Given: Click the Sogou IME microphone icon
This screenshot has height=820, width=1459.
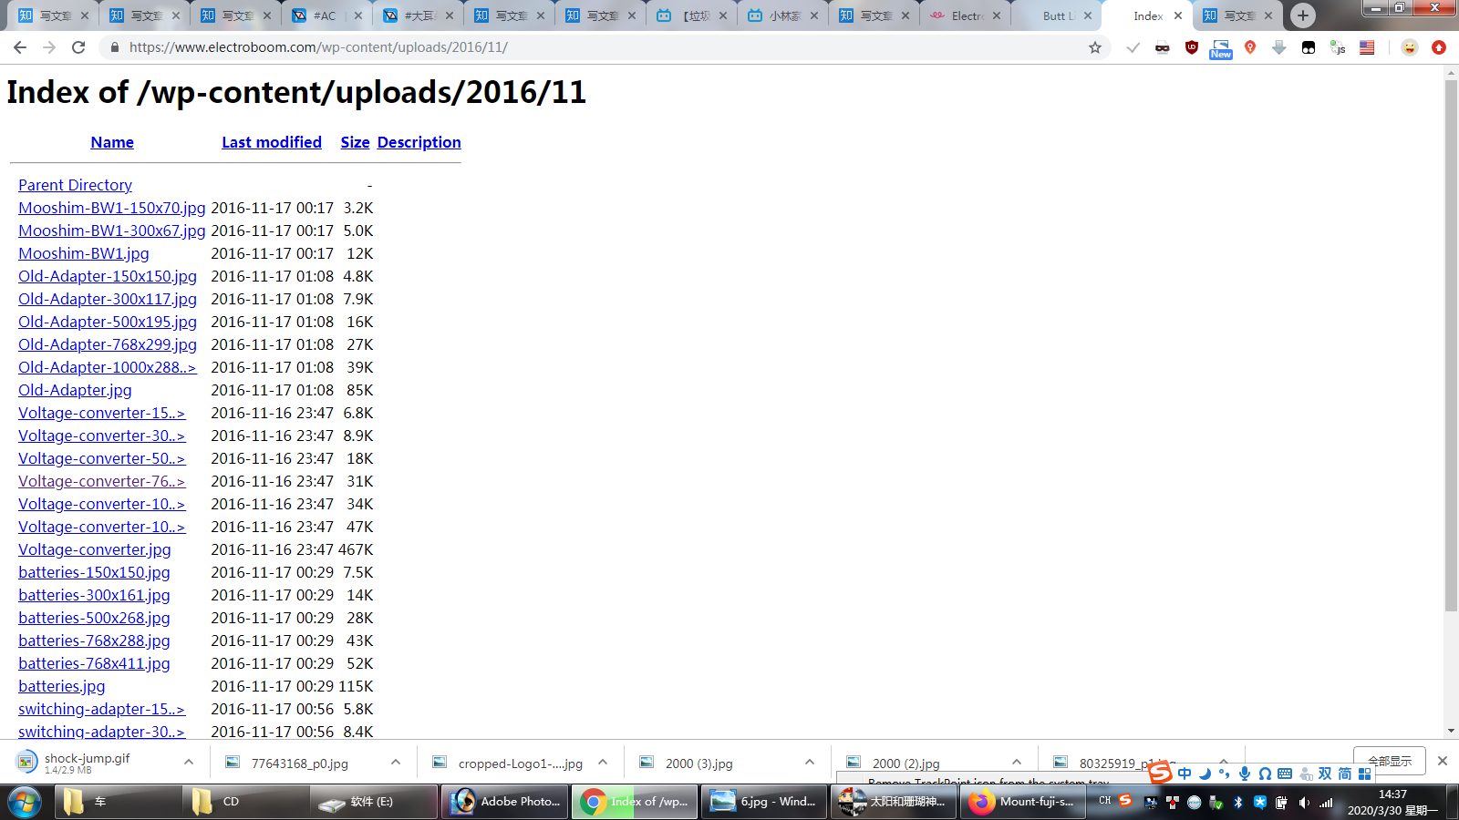Looking at the screenshot, I should click(x=1244, y=774).
